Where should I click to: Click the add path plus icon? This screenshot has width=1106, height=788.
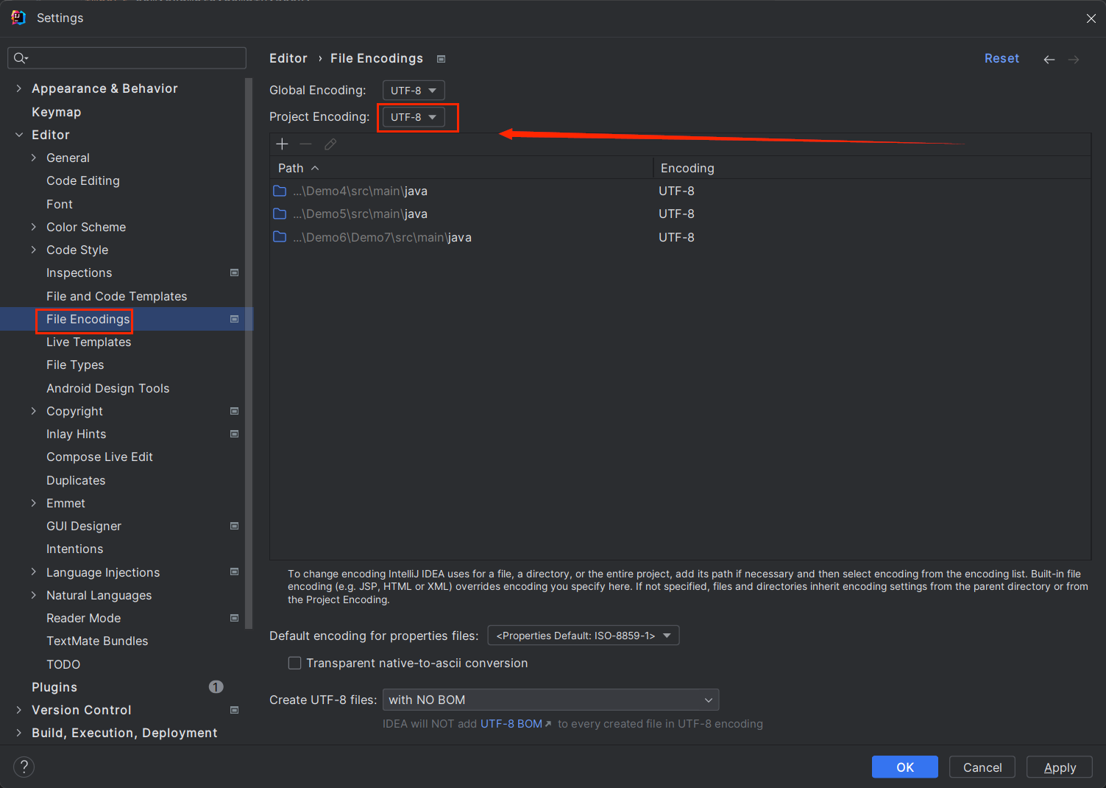(282, 144)
